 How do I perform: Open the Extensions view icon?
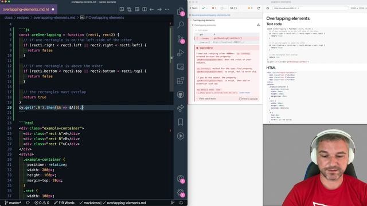pos(181,81)
